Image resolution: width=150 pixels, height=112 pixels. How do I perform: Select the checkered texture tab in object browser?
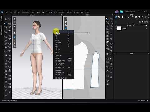119,17
